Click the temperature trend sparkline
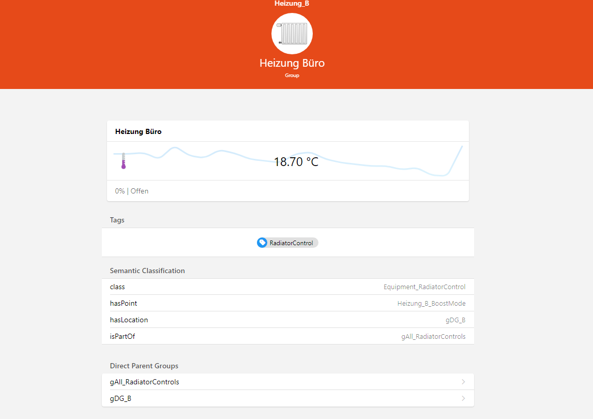The width and height of the screenshot is (593, 419). coord(288,161)
